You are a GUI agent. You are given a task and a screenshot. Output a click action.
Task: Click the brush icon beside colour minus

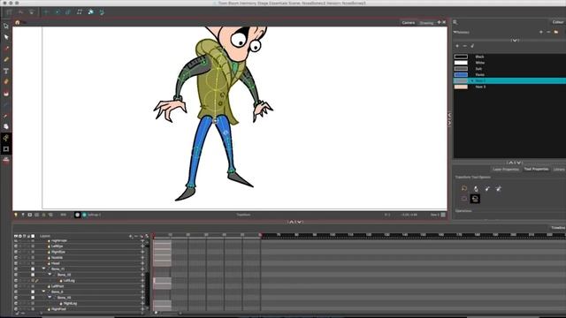[x=472, y=46]
